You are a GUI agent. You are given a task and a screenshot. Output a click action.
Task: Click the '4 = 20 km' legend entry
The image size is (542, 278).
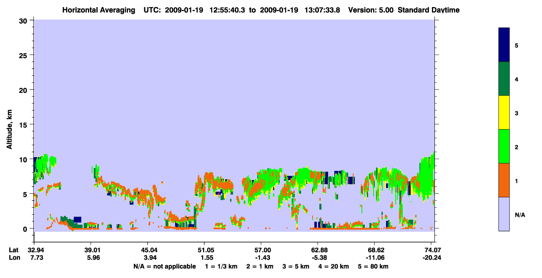[x=334, y=266]
